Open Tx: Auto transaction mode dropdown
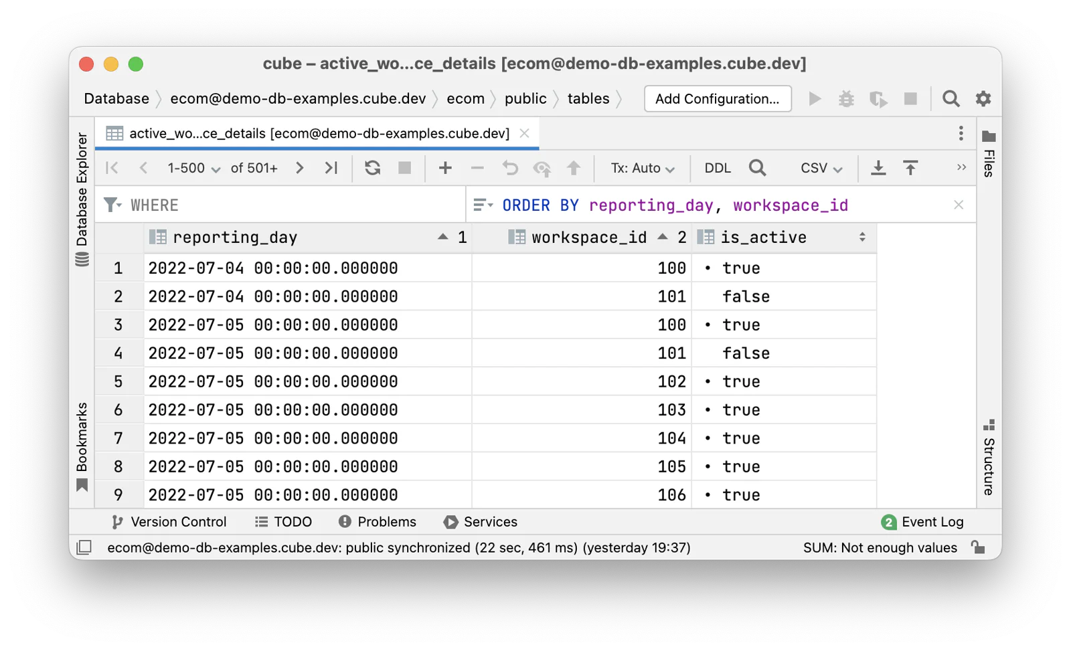Screen dimensions: 1071x651 coord(642,168)
